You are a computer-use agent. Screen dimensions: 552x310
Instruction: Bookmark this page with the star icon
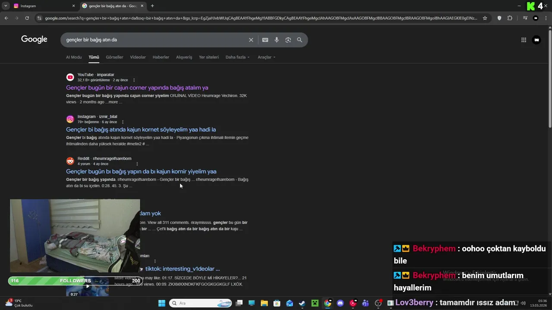coord(485,18)
